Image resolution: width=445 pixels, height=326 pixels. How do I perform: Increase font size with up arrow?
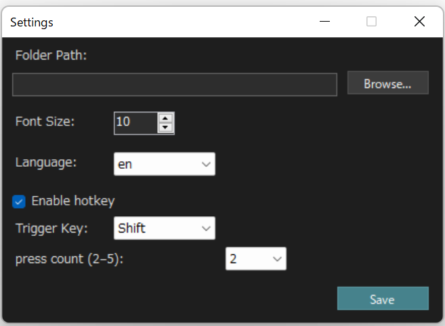(166, 118)
